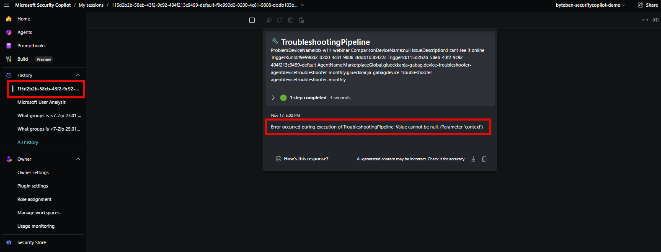Collapse the History section
661x252 pixels.
78,75
